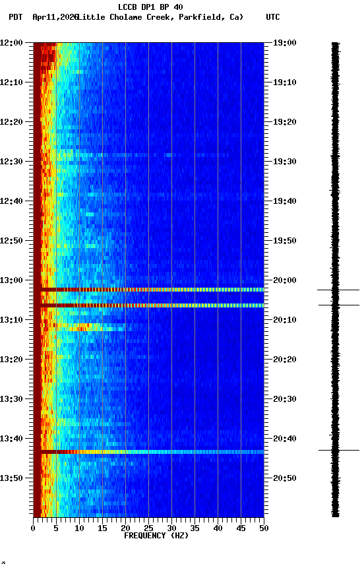
Task: Click the '35' frequency axis label
Action: pos(195,529)
